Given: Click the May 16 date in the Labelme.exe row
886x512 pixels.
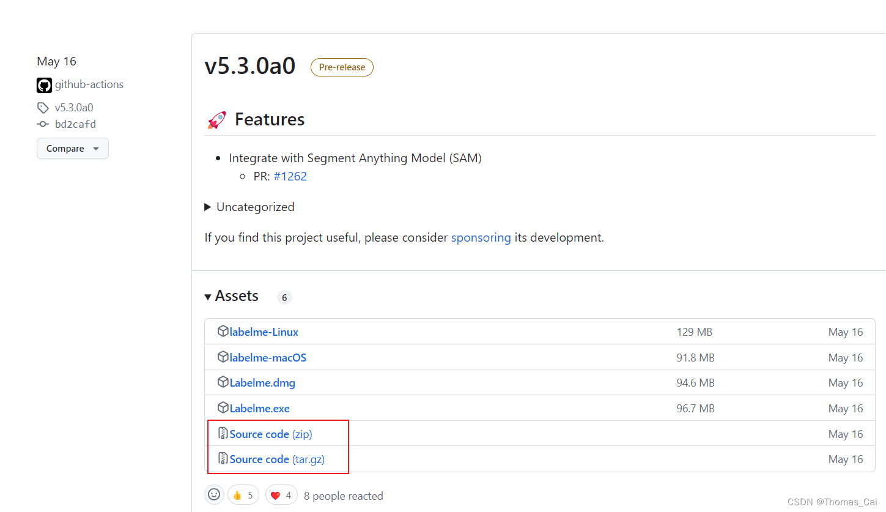Looking at the screenshot, I should click(846, 409).
